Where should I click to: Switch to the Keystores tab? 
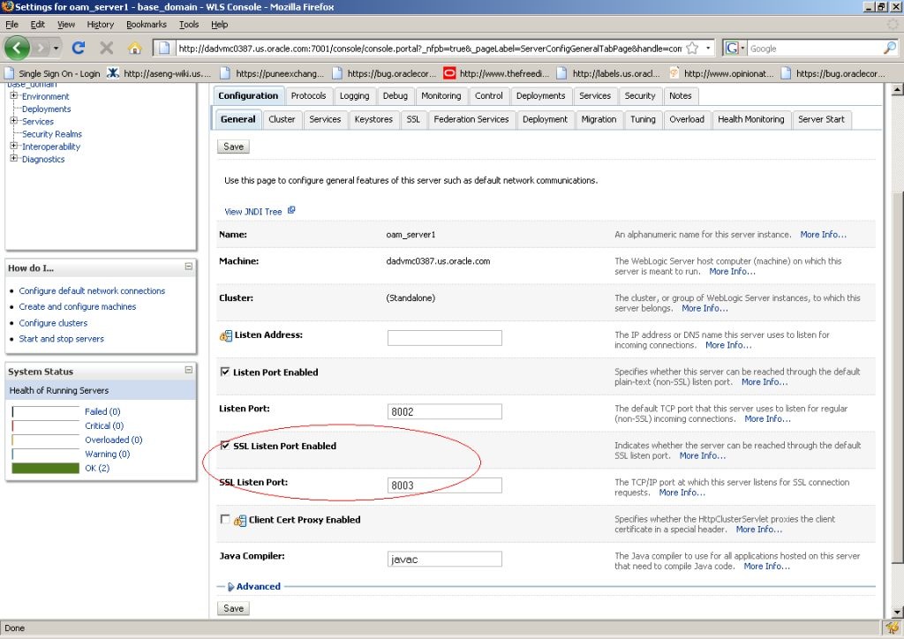click(x=373, y=119)
